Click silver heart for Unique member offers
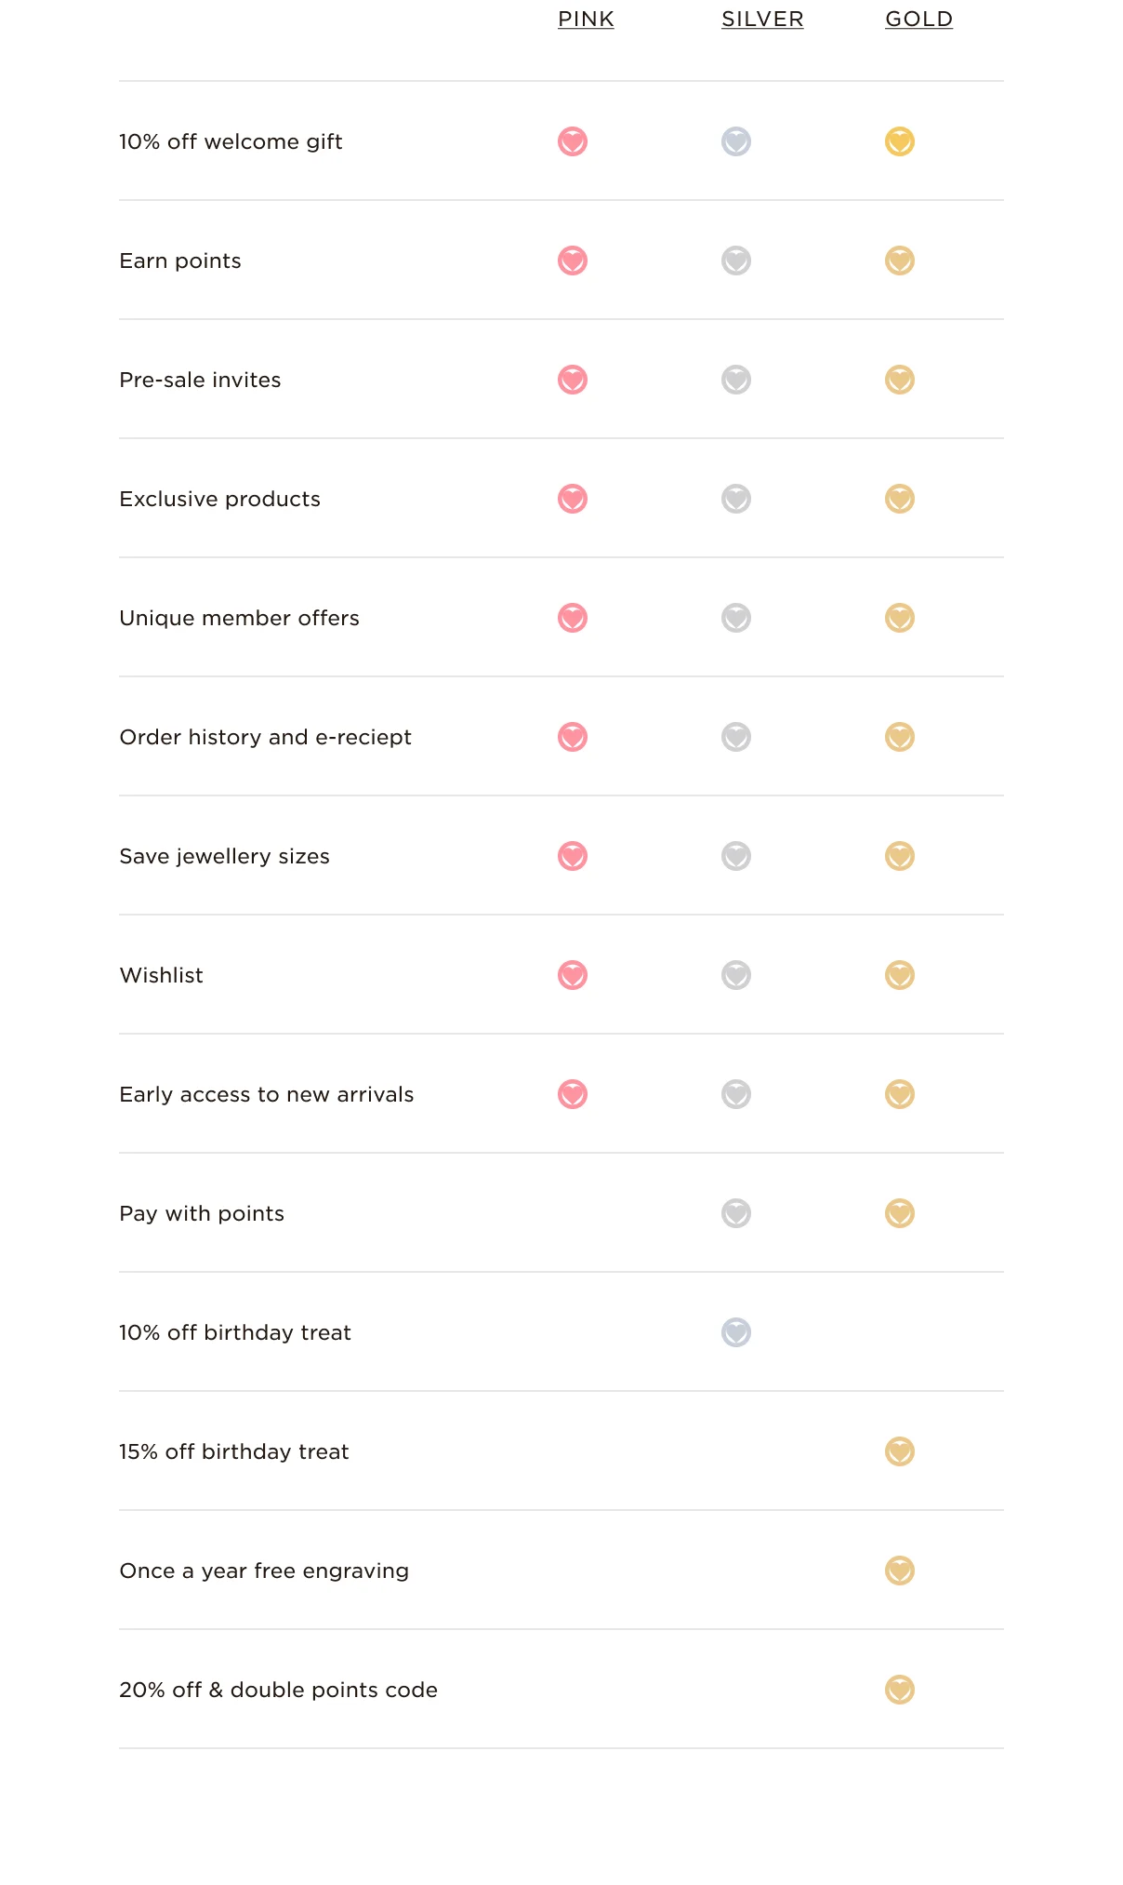Image resolution: width=1123 pixels, height=1885 pixels. 736,618
